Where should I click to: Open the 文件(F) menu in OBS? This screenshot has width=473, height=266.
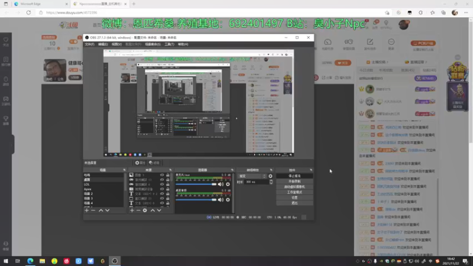[x=89, y=44]
